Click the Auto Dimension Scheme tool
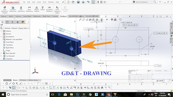This screenshot has width=173, height=97. [5, 10]
